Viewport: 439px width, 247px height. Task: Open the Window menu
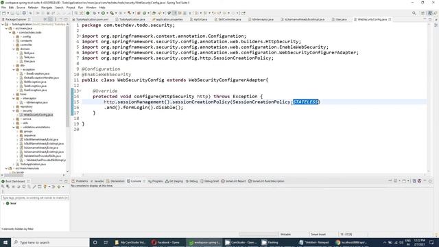pos(91,8)
